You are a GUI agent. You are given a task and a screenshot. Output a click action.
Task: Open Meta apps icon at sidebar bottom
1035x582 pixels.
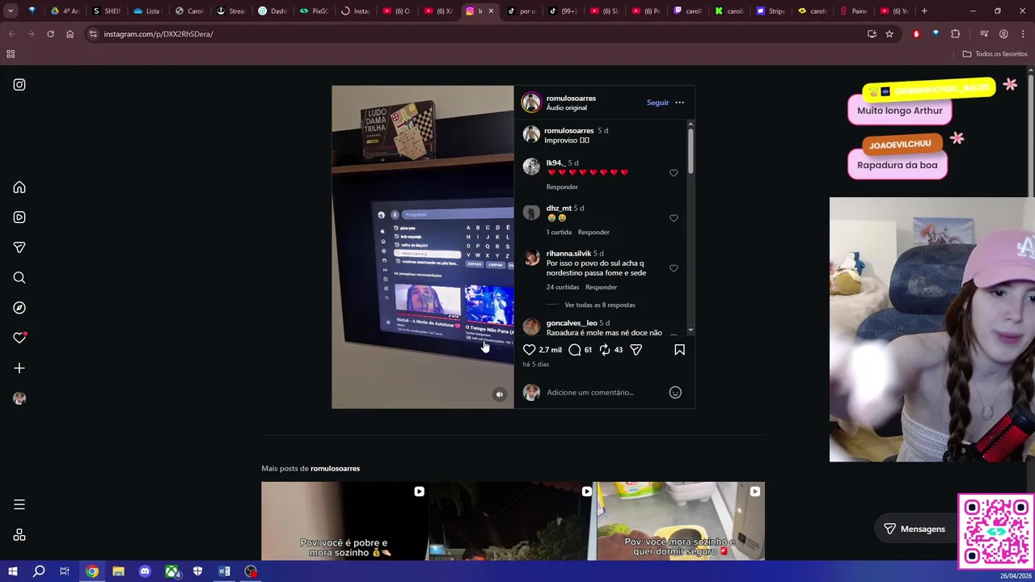click(x=19, y=535)
